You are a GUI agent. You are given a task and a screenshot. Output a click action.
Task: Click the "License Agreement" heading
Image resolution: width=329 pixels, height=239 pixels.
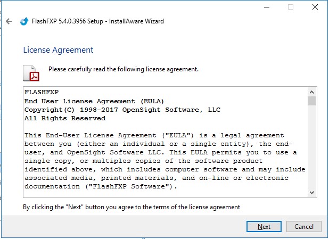click(x=58, y=50)
